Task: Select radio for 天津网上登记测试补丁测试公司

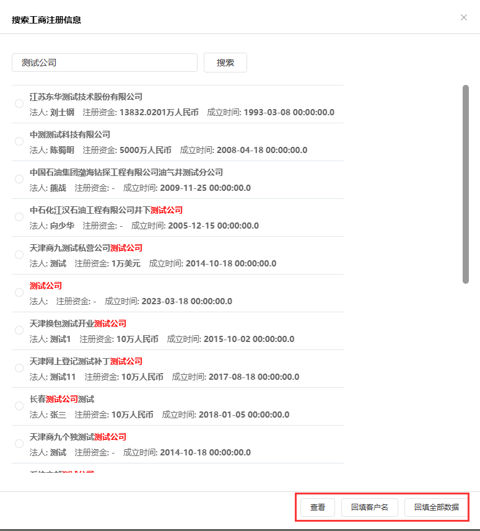Action: point(19,369)
